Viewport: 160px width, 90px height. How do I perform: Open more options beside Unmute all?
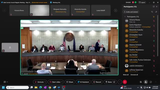pos(157,75)
